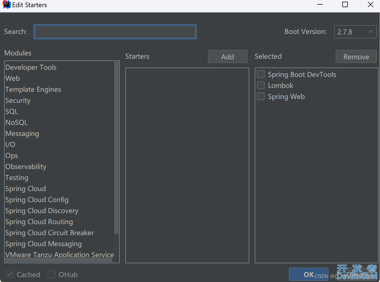Select the Security module

tap(59, 100)
